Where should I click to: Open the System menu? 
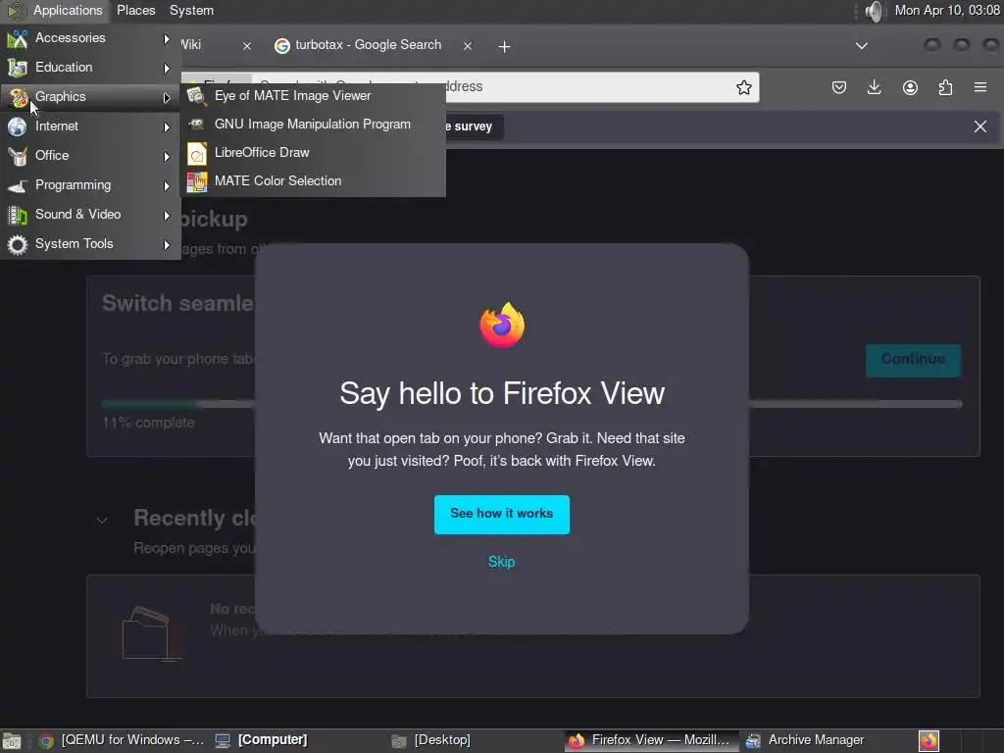pyautogui.click(x=191, y=10)
